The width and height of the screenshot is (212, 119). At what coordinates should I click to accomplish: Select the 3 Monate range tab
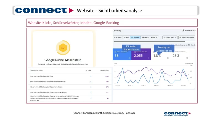pyautogui.click(x=145, y=37)
